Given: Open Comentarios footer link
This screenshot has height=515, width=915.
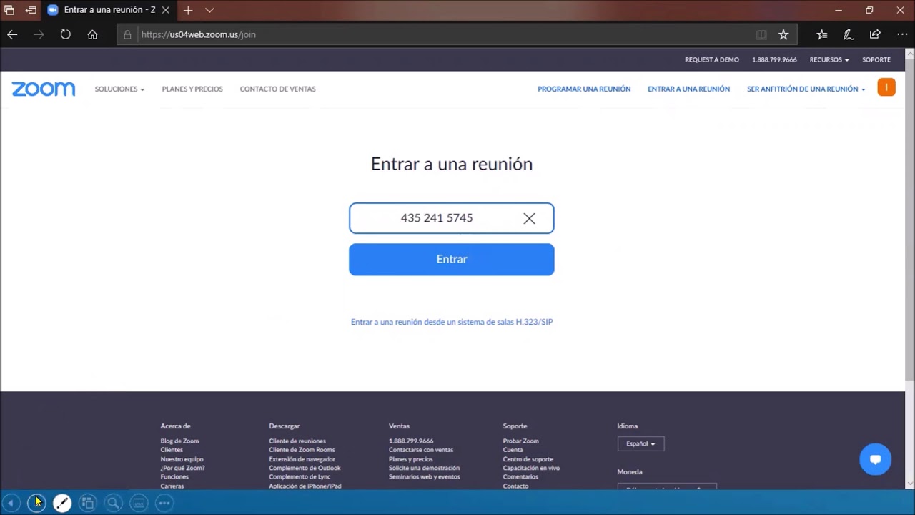Looking at the screenshot, I should coord(520,477).
